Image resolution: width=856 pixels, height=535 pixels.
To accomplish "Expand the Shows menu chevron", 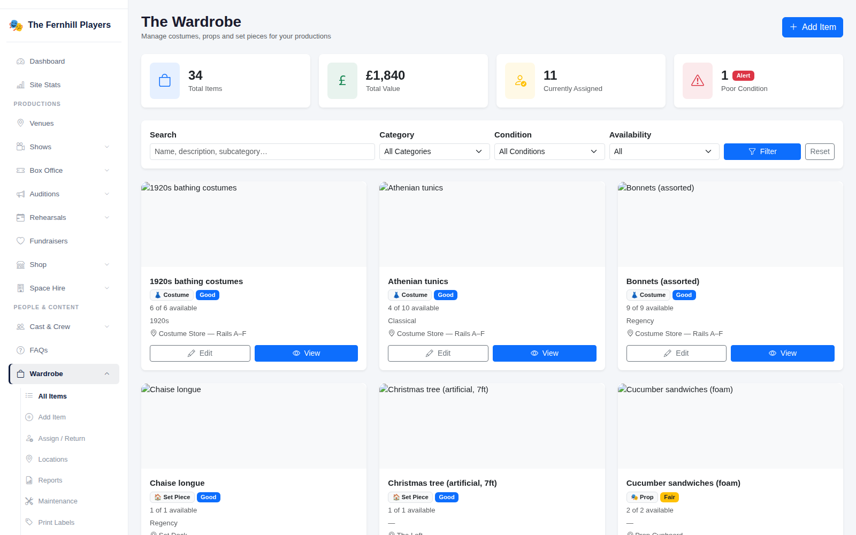I will coord(107,147).
